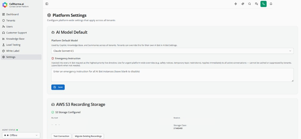Click the AI Model Default robot icon

click(x=53, y=33)
